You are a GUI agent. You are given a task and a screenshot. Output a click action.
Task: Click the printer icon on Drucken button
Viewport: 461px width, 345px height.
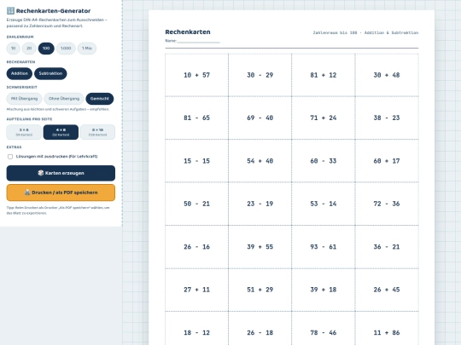[27, 193]
